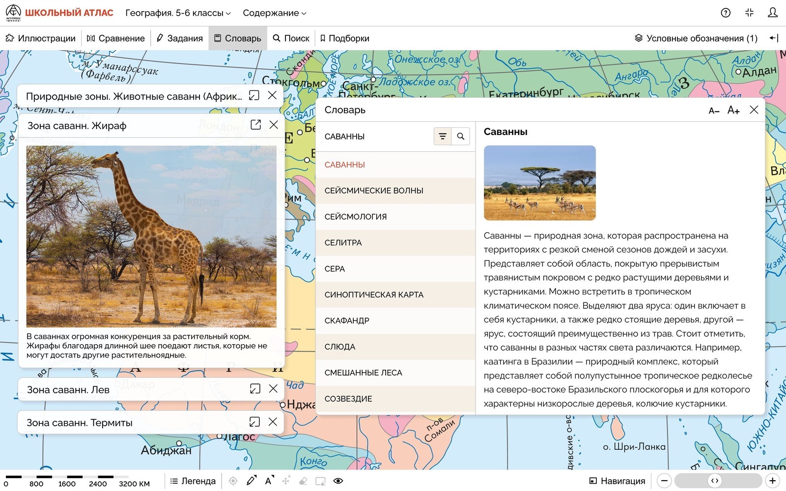This screenshot has height=491, width=786.
Task: Select СЛЮДА dictionary entry
Action: pos(395,347)
